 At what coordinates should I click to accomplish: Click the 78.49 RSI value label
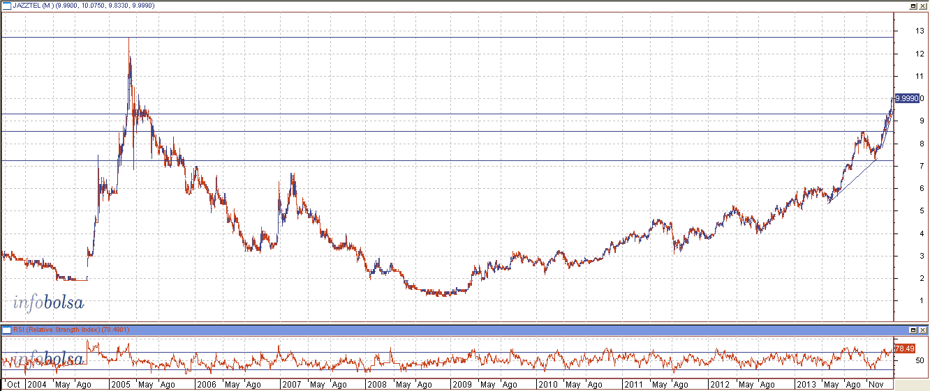(x=905, y=348)
